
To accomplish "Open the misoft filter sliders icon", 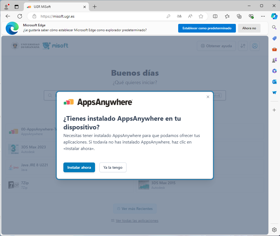I will coord(243,46).
